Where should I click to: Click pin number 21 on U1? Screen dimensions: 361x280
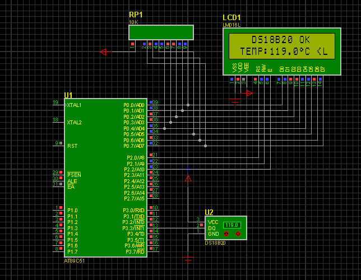155,155
